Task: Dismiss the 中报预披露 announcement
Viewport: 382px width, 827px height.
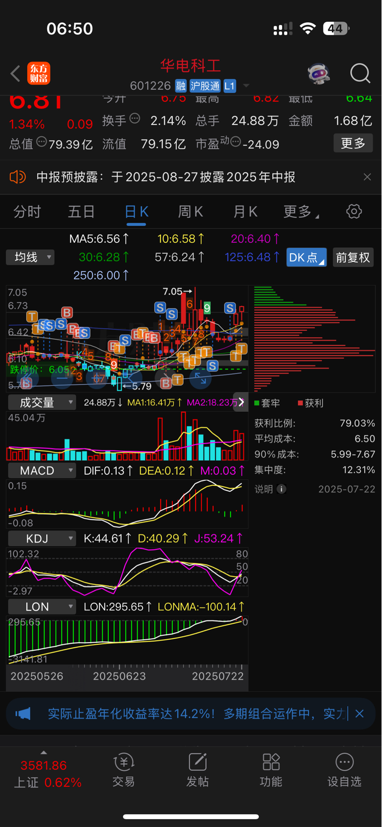Action: (367, 177)
